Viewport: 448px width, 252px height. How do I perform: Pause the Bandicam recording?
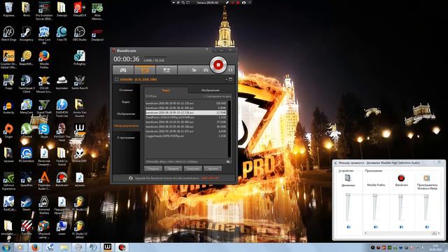[230, 70]
